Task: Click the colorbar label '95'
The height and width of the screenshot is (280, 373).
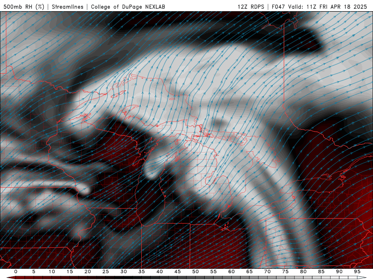Action: click(357, 272)
